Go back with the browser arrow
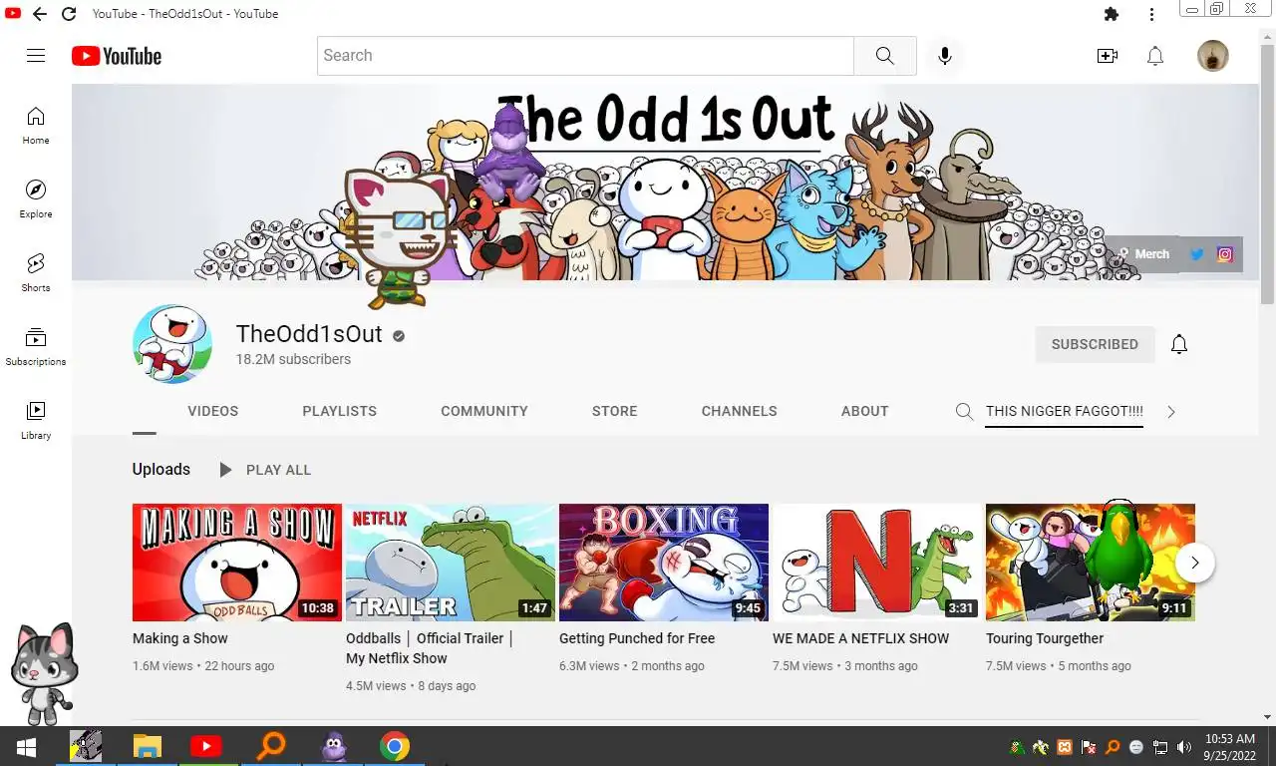This screenshot has width=1276, height=766. [40, 14]
